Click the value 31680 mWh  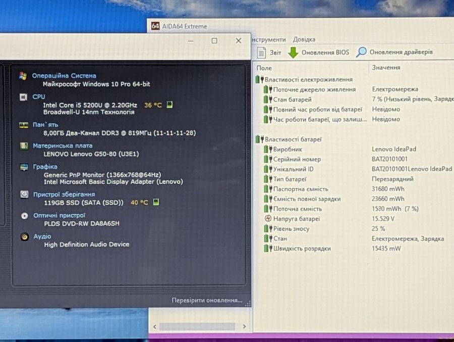click(x=388, y=189)
